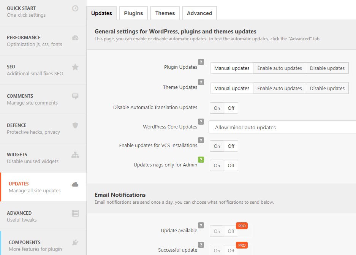Viewport: 356px width, 255px height.
Task: Select Enable auto updates for Plugin Updates
Action: pyautogui.click(x=279, y=68)
